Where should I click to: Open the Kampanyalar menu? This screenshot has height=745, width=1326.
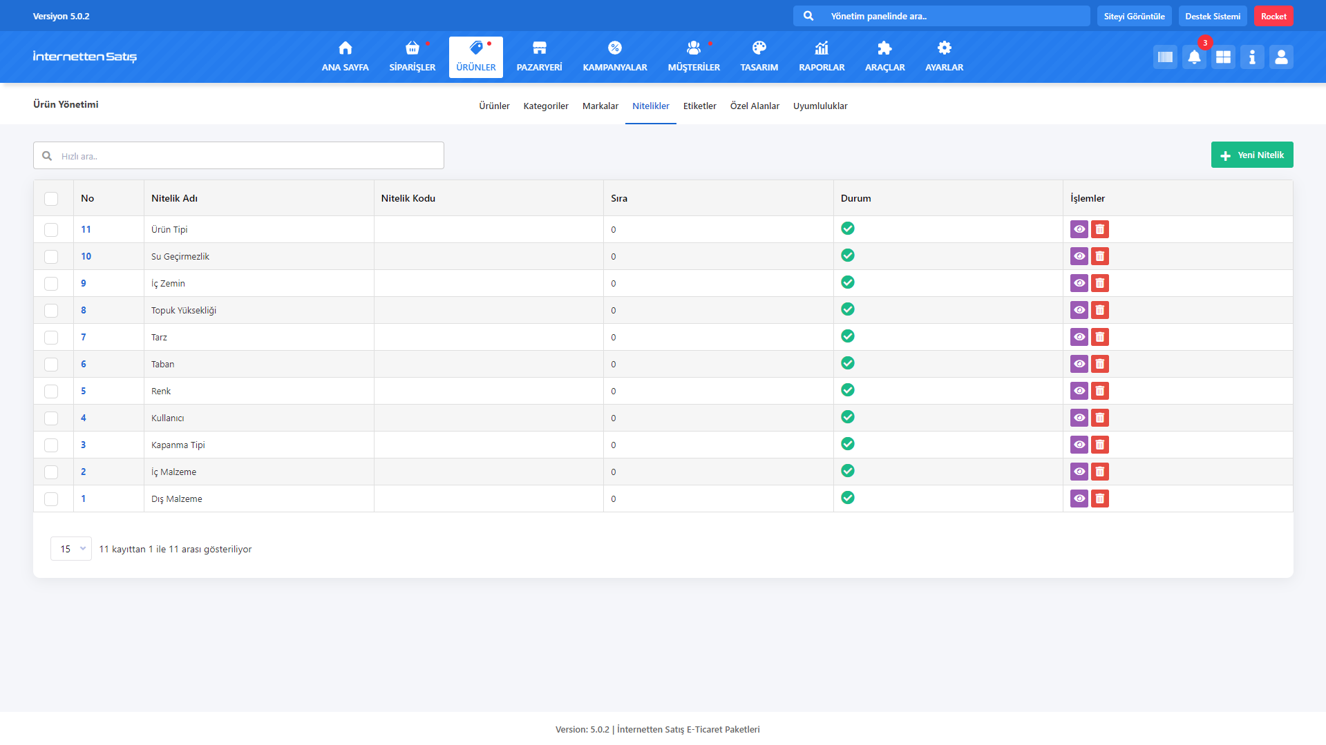(x=614, y=57)
